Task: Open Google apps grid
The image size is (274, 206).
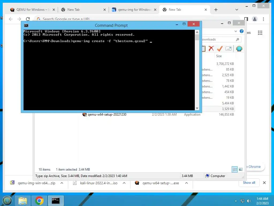Action: pos(260,32)
